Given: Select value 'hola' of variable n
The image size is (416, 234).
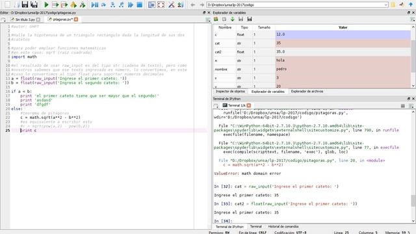Looking at the screenshot, I should coord(343,60).
